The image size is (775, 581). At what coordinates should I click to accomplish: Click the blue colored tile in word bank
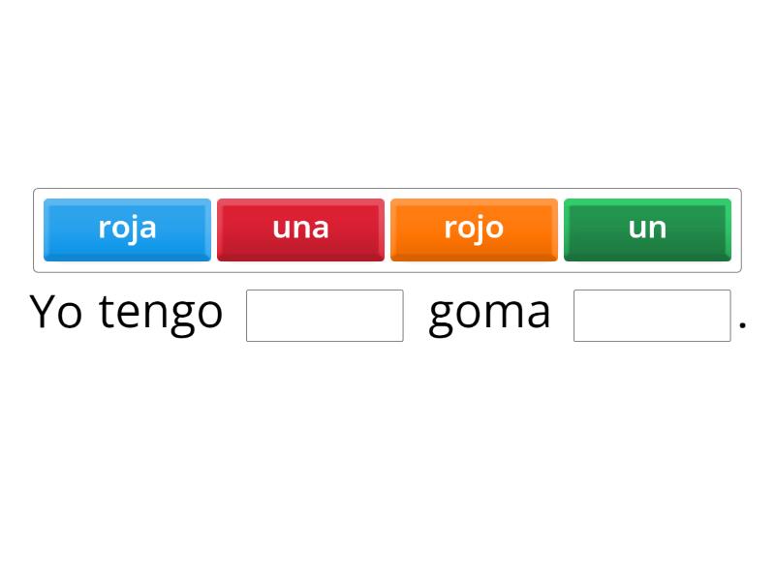tap(127, 229)
